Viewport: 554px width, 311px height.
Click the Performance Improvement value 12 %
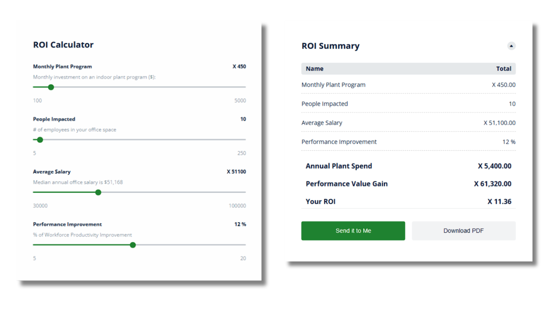point(240,224)
